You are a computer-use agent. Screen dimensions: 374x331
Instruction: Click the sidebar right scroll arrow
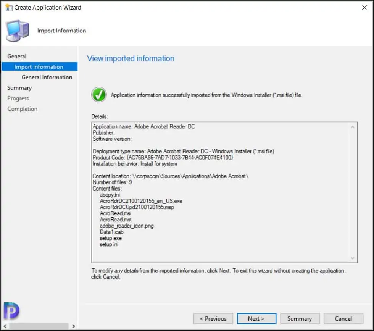coord(73,326)
